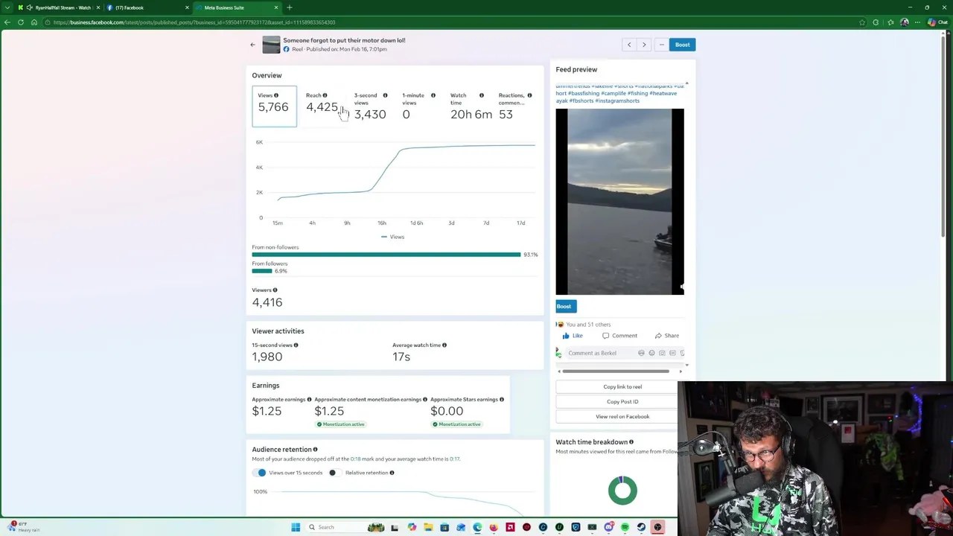Bookmark this page with the star icon
Image resolution: width=953 pixels, height=536 pixels.
tap(862, 22)
